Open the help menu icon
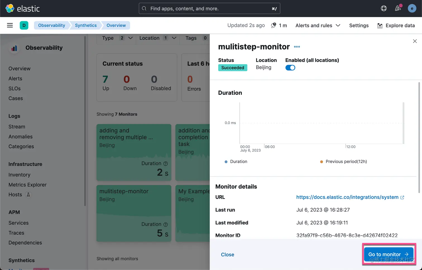Screen dimensions: 422x270 [x=384, y=8]
